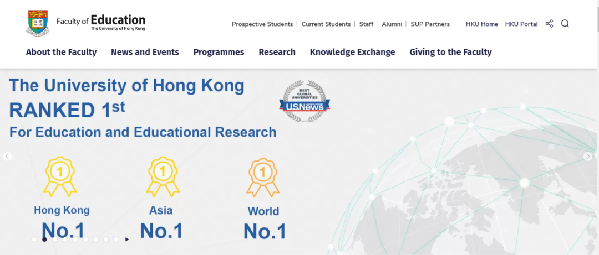
Task: Select the fourth carousel dot
Action: click(x=65, y=240)
